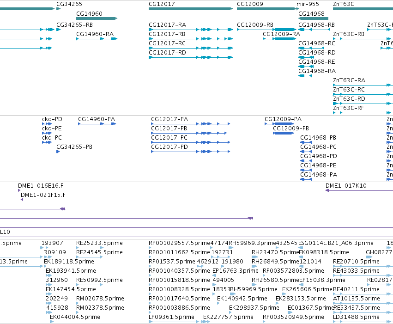The image size is (393, 324).
Task: Open transcript ZnT63C-RD label
Action: [x=349, y=99]
